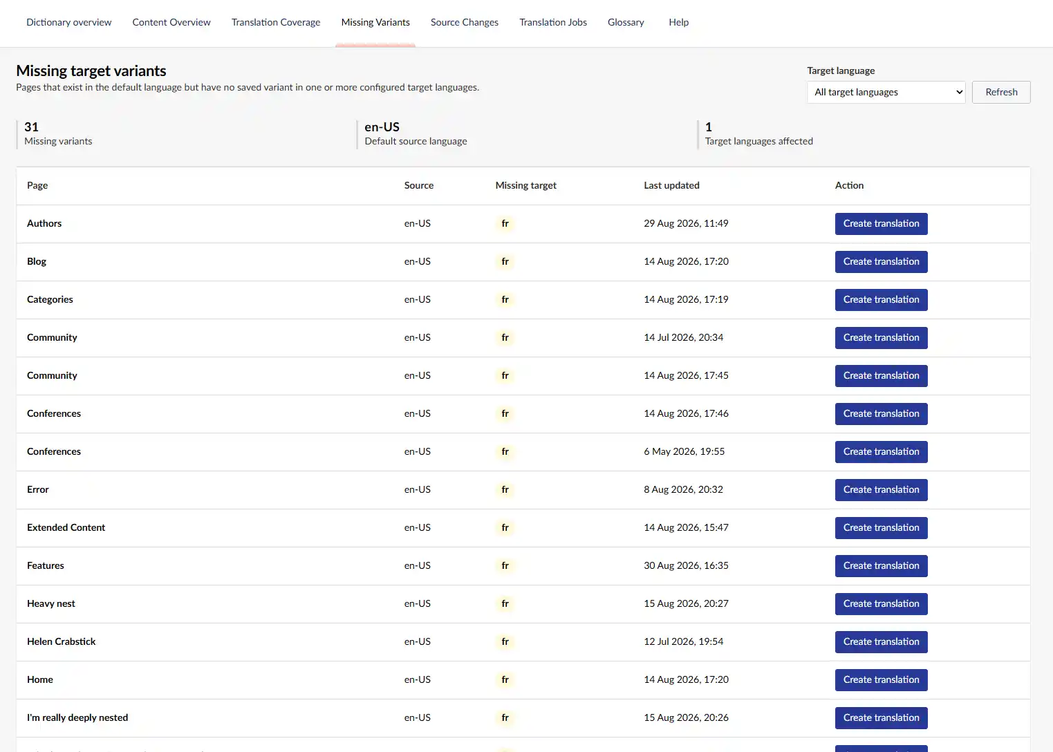Click date 8 Aug 2026, 20:32
This screenshot has height=752, width=1053.
(x=683, y=489)
